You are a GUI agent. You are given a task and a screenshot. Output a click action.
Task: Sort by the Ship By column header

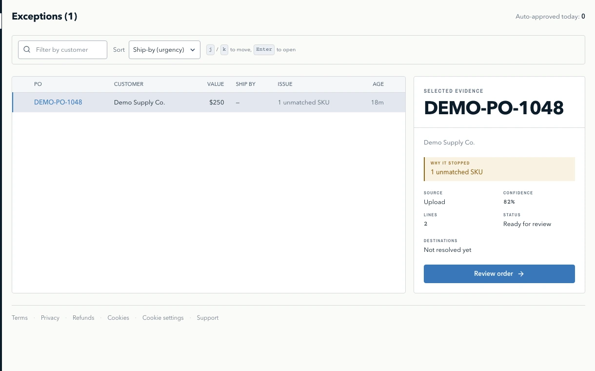[245, 84]
